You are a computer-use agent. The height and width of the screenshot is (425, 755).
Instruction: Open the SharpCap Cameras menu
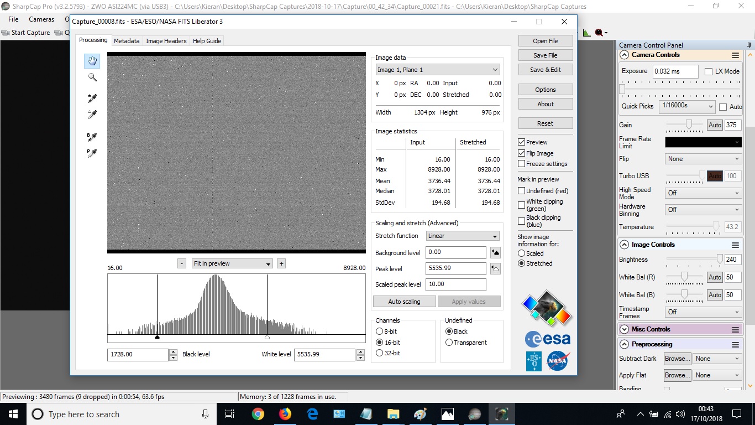(x=41, y=19)
